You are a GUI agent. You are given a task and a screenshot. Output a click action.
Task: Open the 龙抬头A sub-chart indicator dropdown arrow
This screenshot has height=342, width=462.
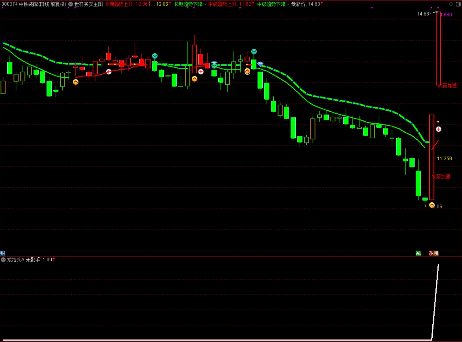click(x=3, y=260)
